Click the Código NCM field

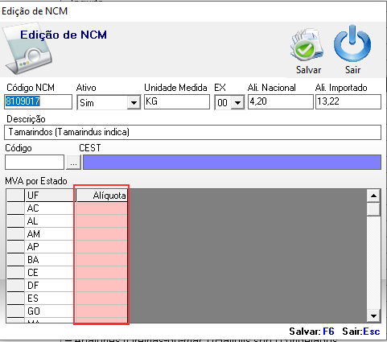tap(38, 101)
